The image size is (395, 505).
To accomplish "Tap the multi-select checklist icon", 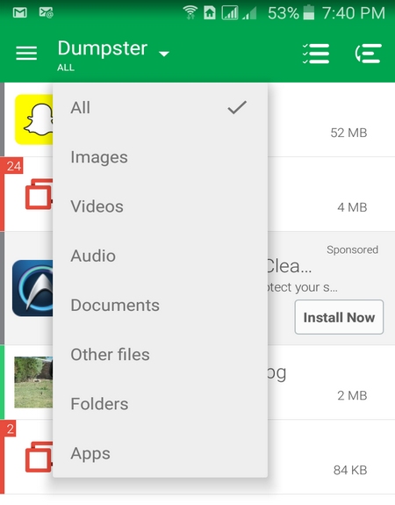I will click(316, 54).
